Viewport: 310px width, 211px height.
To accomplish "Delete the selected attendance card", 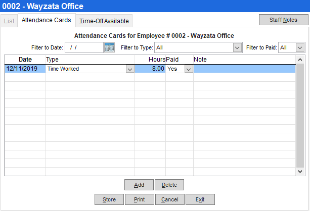I will [169, 185].
